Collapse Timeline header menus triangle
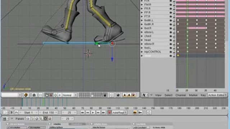Image resolution: width=230 pixels, height=129 pixels. point(11,113)
